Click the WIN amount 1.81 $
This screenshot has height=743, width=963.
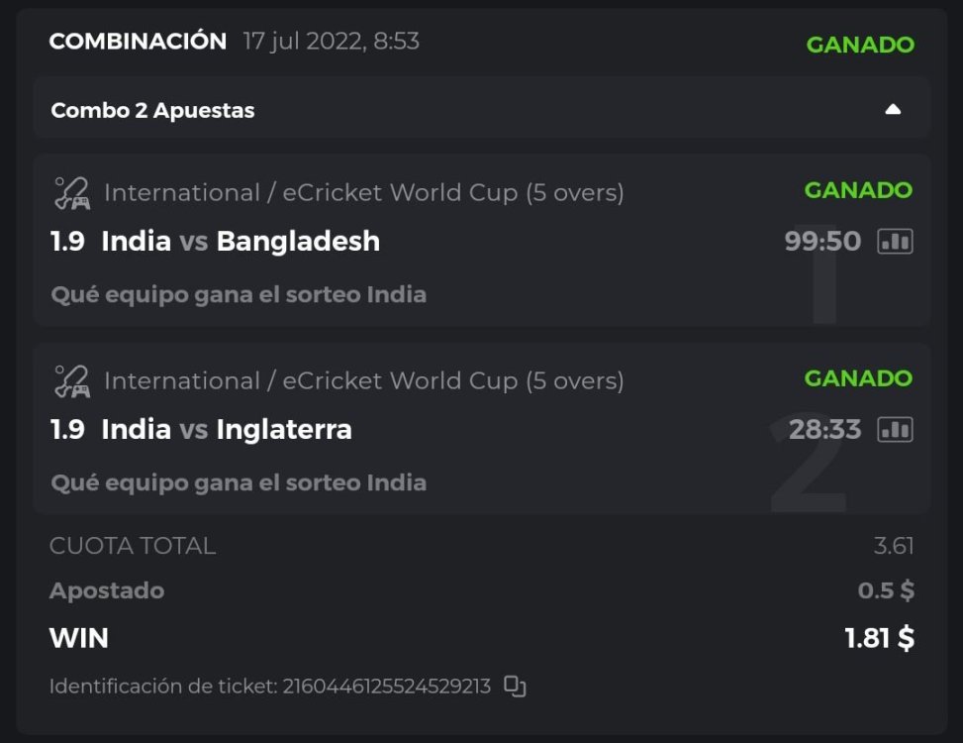(x=879, y=639)
